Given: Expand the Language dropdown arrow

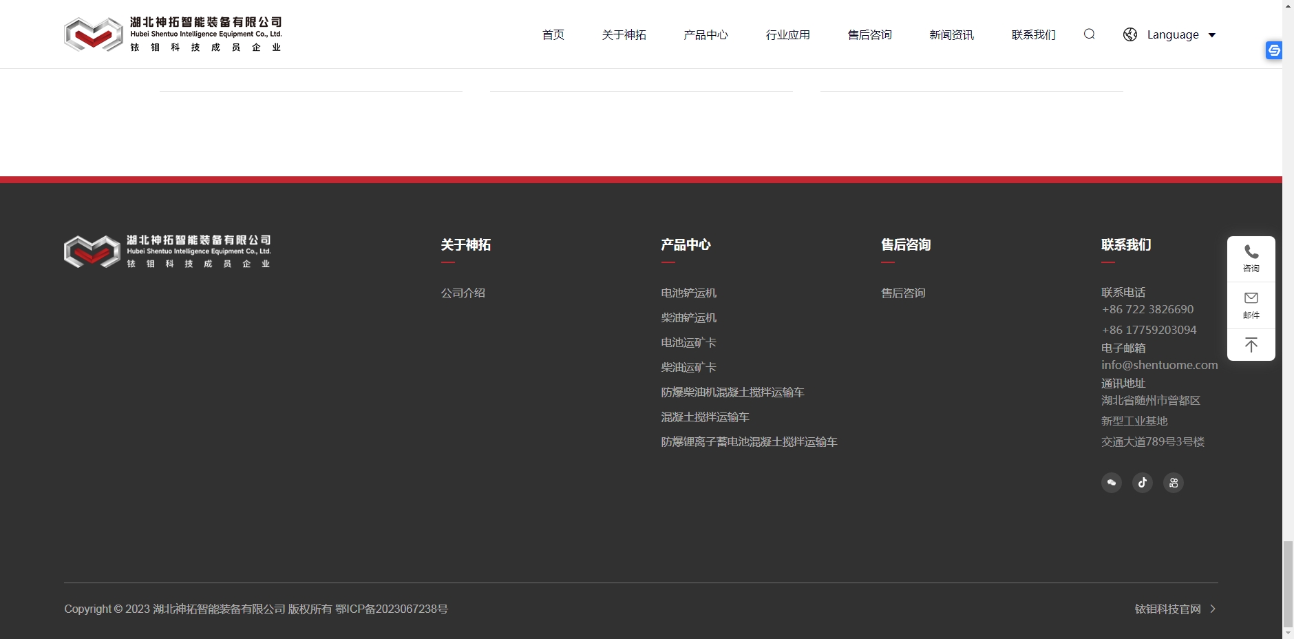Looking at the screenshot, I should (x=1212, y=35).
